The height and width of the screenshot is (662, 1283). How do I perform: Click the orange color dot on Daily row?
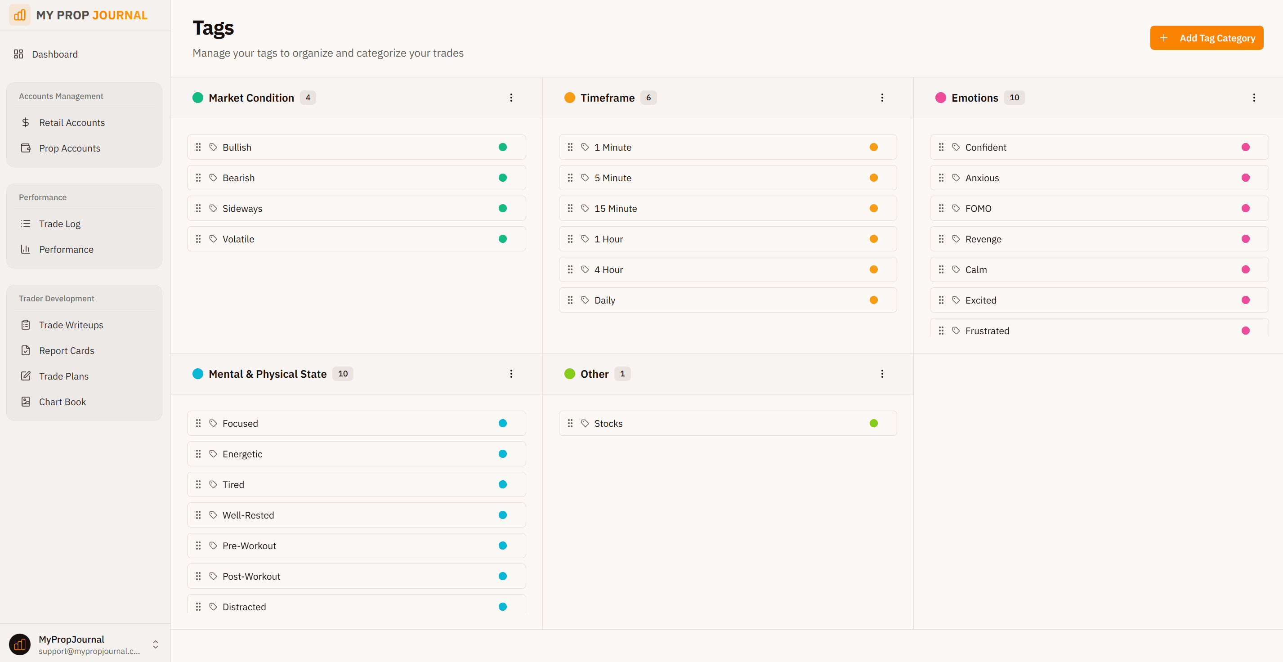874,300
